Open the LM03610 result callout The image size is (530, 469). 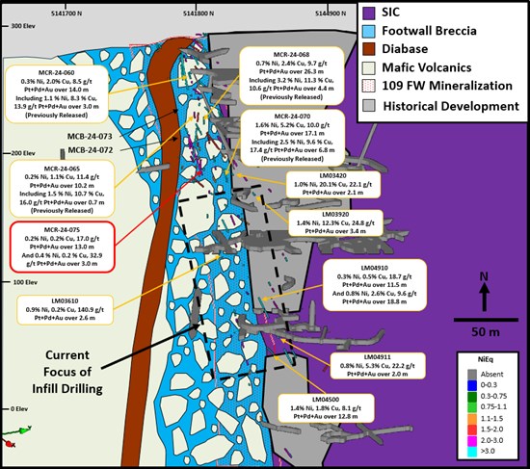[x=65, y=309]
